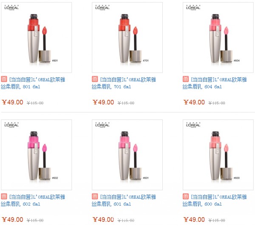Click the gift icon beside product 604

(x=186, y=79)
